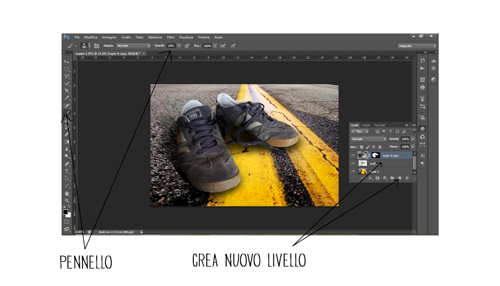The image size is (500, 286).
Task: Switch to the Tracciati tab
Action: click(380, 125)
